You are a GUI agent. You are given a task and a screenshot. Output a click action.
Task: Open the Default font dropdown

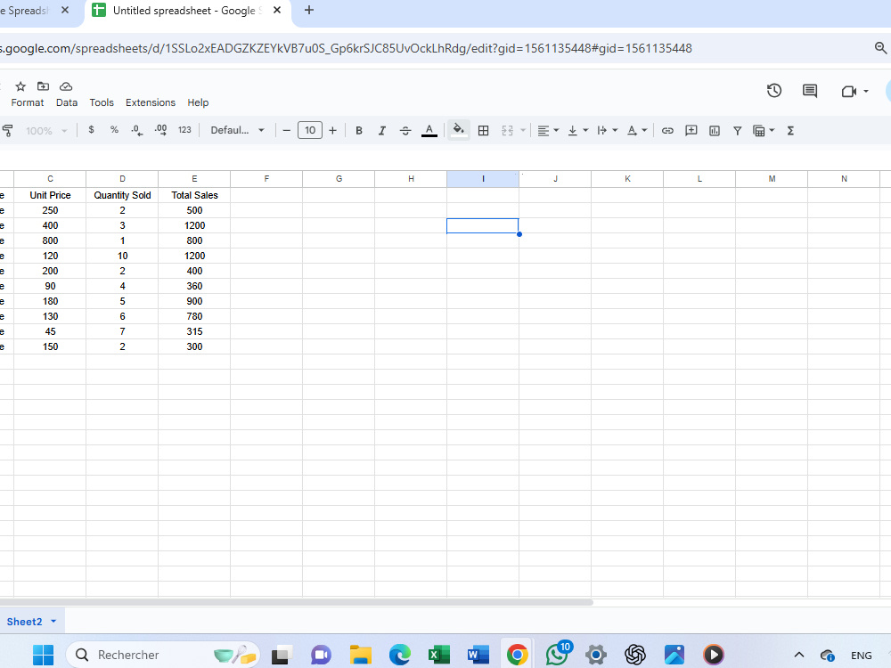click(238, 130)
